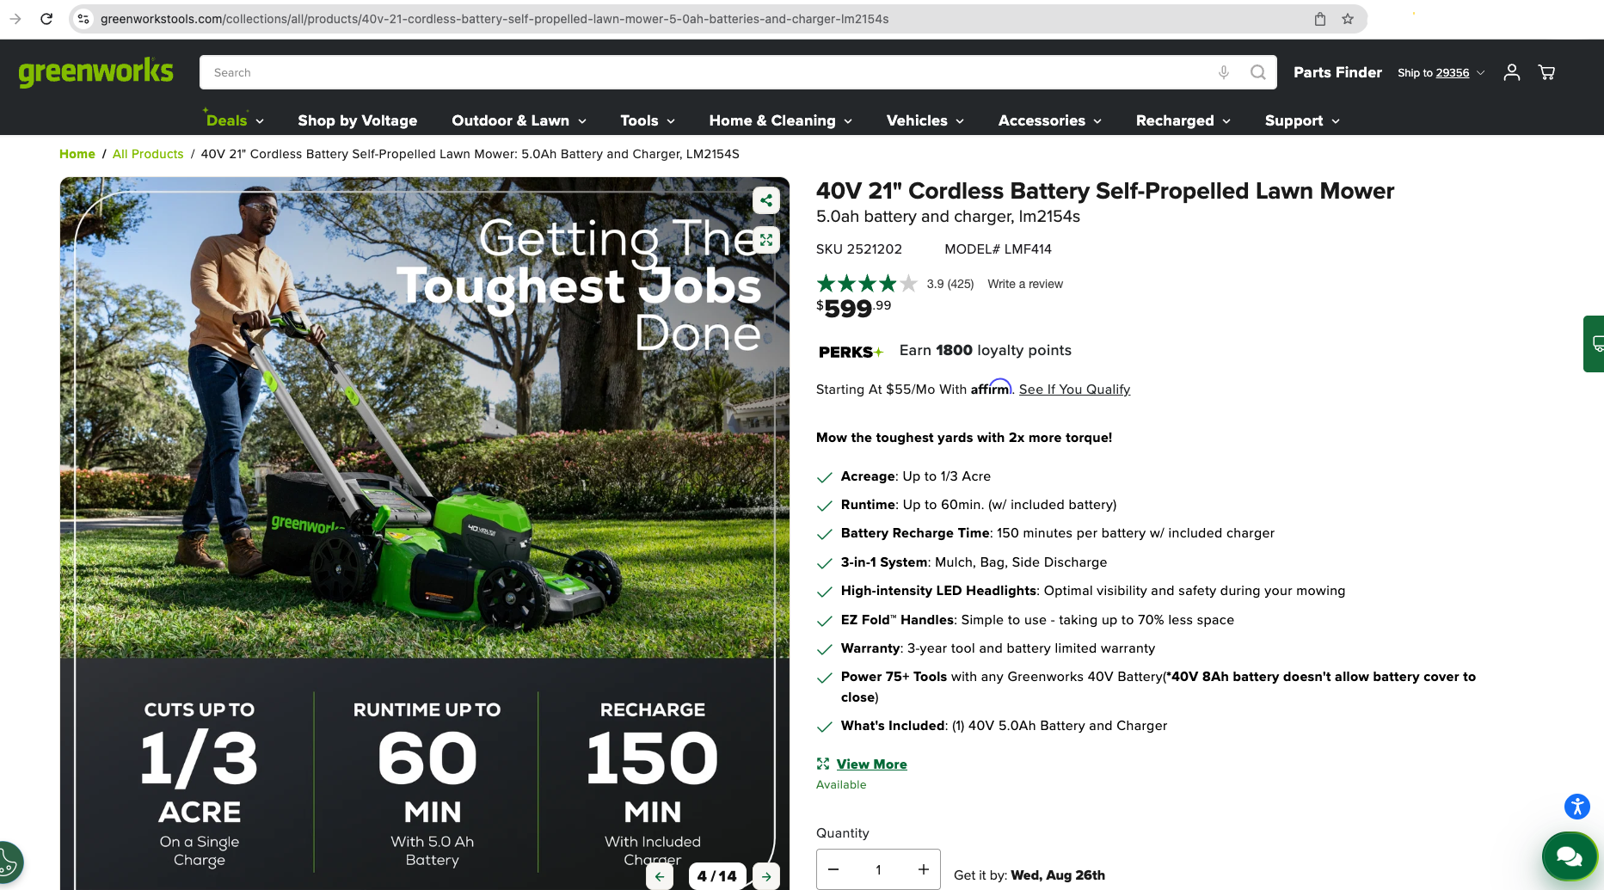Viewport: 1604px width, 890px height.
Task: Share the product image
Action: pos(766,201)
